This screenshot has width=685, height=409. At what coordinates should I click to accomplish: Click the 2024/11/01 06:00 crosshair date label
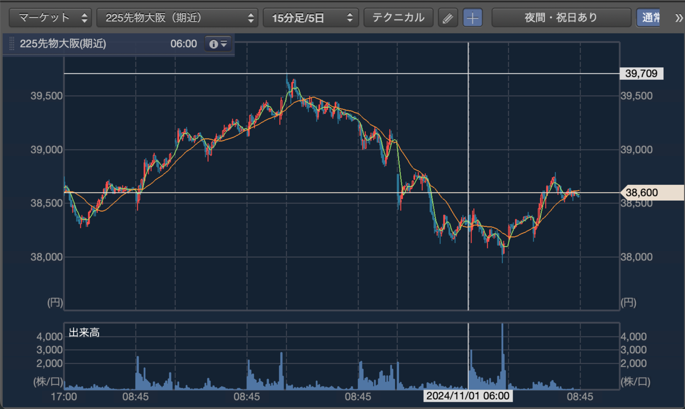tap(468, 395)
